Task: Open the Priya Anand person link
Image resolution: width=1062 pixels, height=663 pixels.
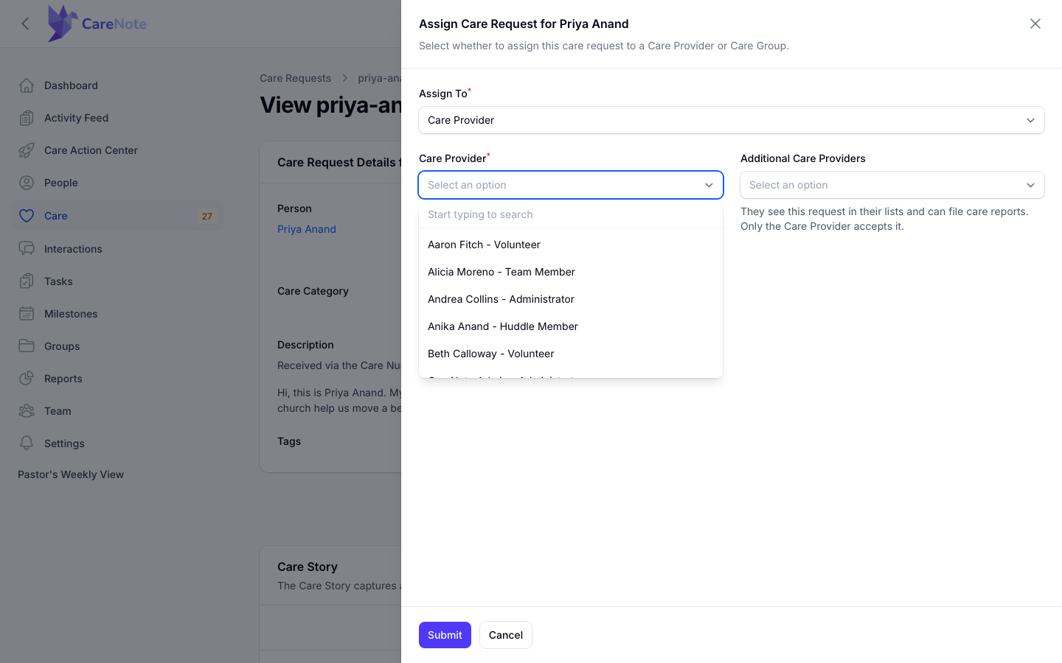Action: click(x=307, y=229)
